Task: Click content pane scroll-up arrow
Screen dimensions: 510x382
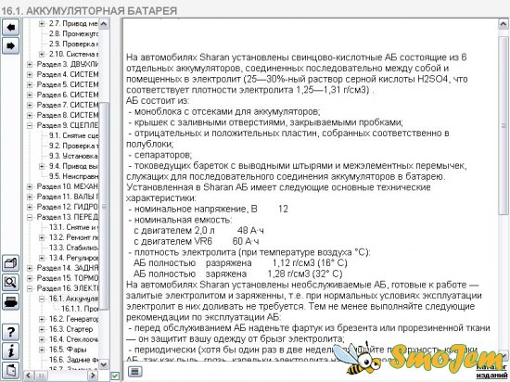Action: [504, 24]
